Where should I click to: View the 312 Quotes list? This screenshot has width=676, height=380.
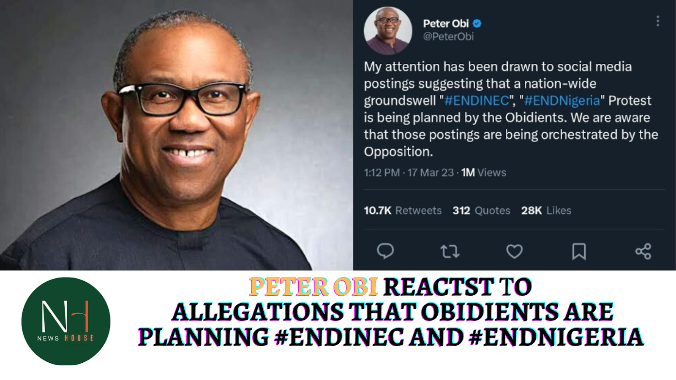coord(481,210)
